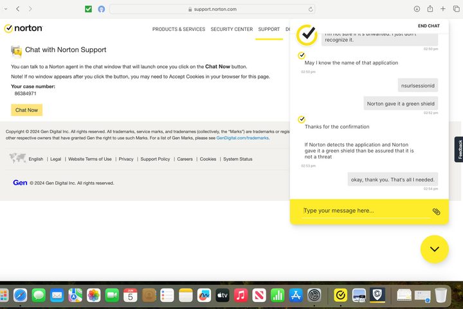Open the Legal footer link

point(55,159)
